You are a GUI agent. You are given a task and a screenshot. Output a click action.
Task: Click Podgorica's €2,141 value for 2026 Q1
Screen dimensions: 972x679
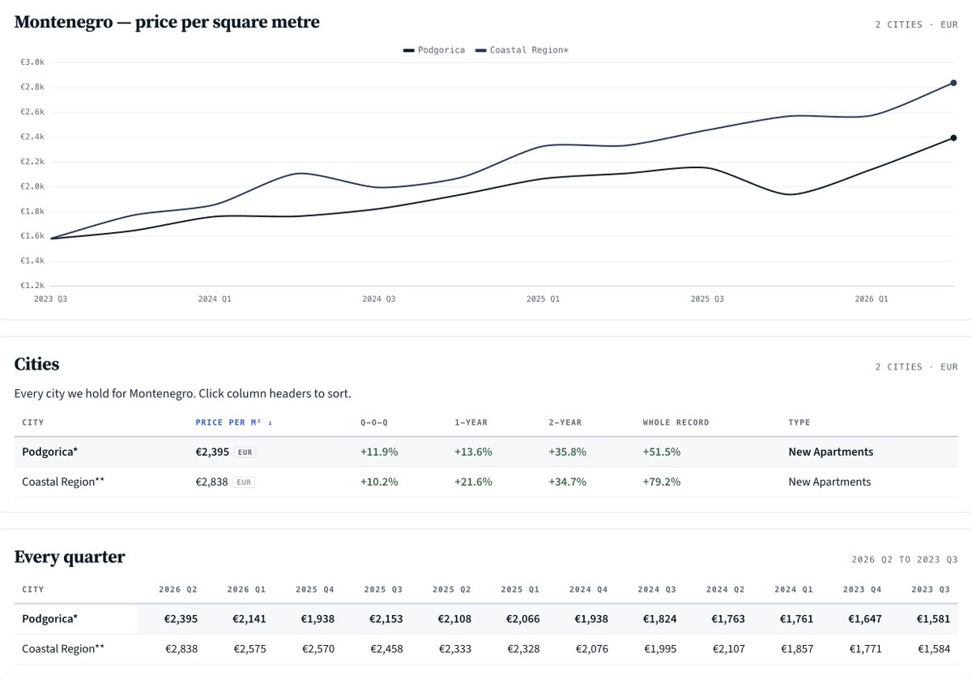(249, 618)
